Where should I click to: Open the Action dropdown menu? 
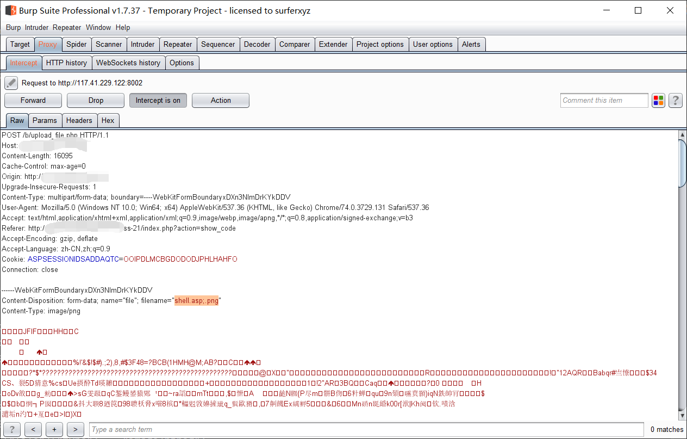coord(221,100)
